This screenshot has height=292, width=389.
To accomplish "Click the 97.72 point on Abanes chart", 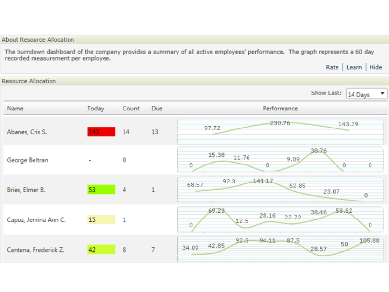I will point(212,128).
